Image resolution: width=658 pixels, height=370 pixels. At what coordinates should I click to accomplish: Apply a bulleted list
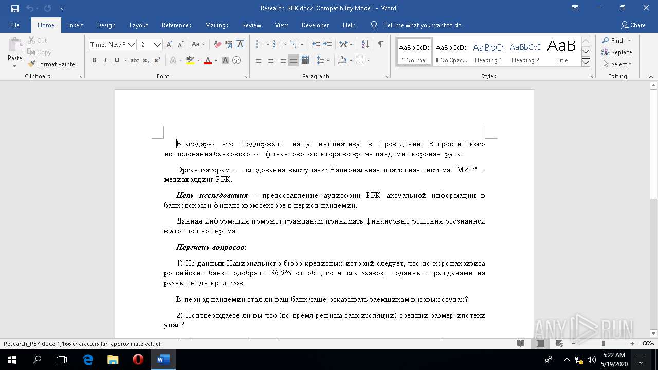point(259,44)
